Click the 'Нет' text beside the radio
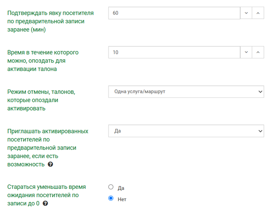The height and width of the screenshot is (215, 278). coord(122,199)
